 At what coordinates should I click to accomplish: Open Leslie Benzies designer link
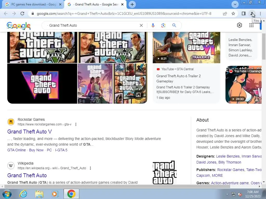[x=228, y=156]
